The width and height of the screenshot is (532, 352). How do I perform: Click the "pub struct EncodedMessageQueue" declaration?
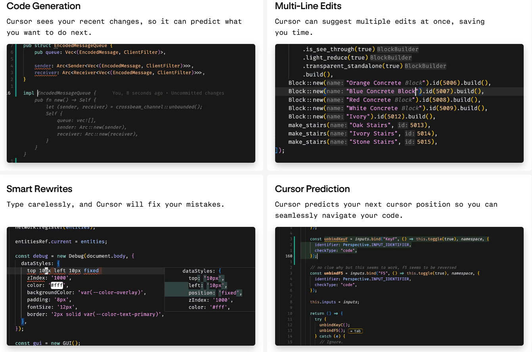pos(67,46)
